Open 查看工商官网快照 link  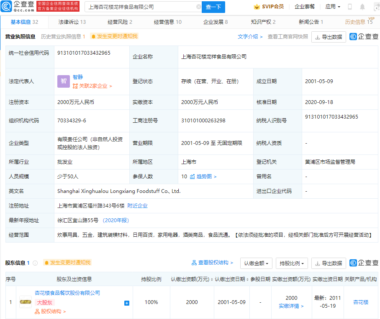(x=288, y=36)
